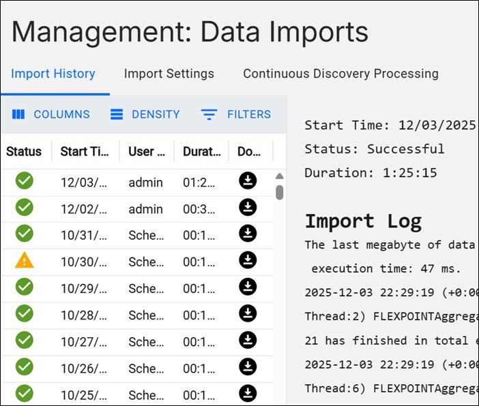Image resolution: width=479 pixels, height=406 pixels.
Task: Select the 10/27 start time cell
Action: coord(84,342)
